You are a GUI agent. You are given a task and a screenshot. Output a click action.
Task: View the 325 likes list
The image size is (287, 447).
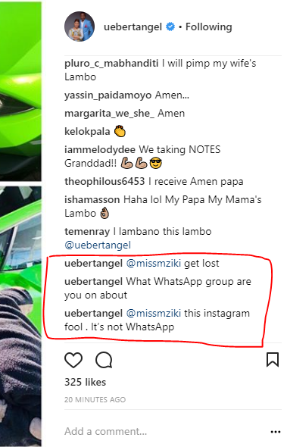pyautogui.click(x=86, y=382)
